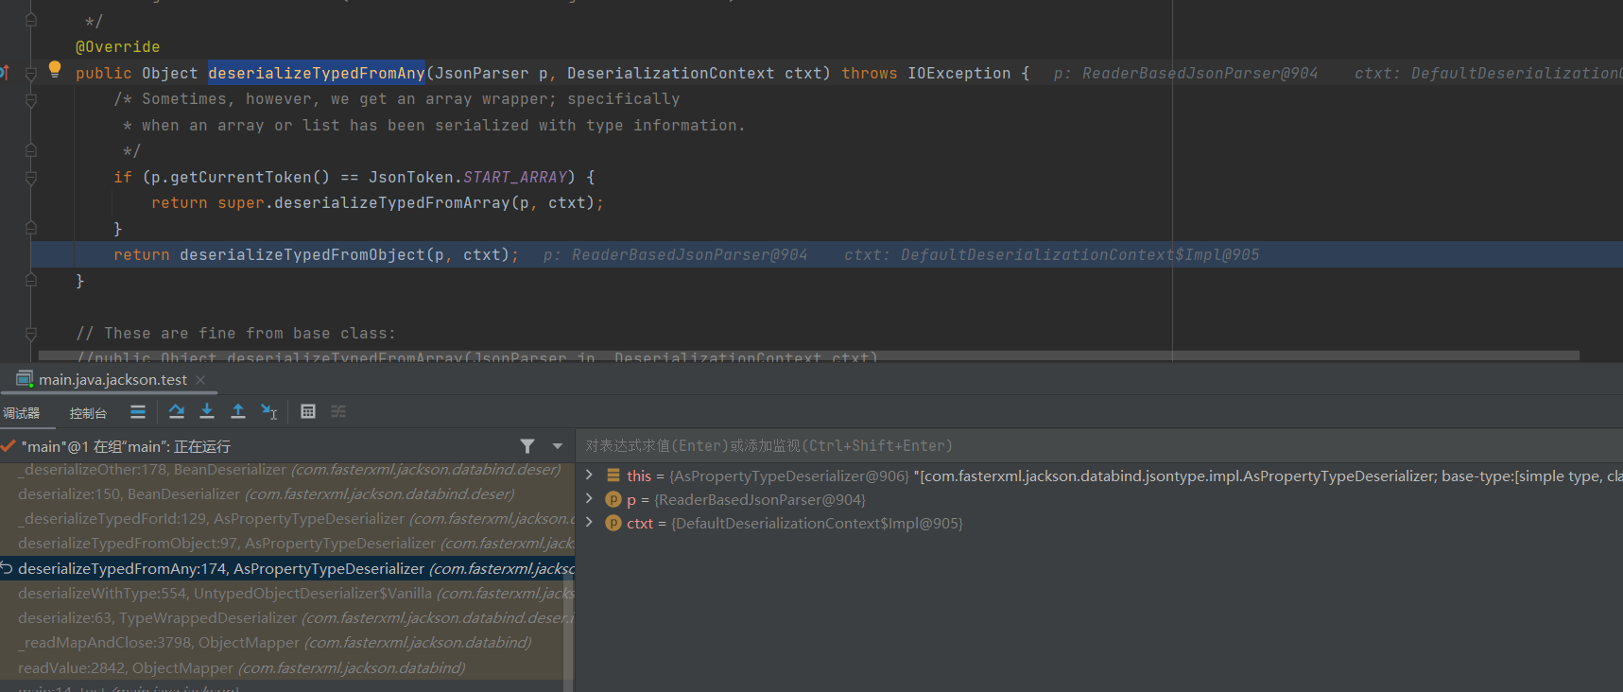Click the DeserializationContext parameter type

pos(671,73)
